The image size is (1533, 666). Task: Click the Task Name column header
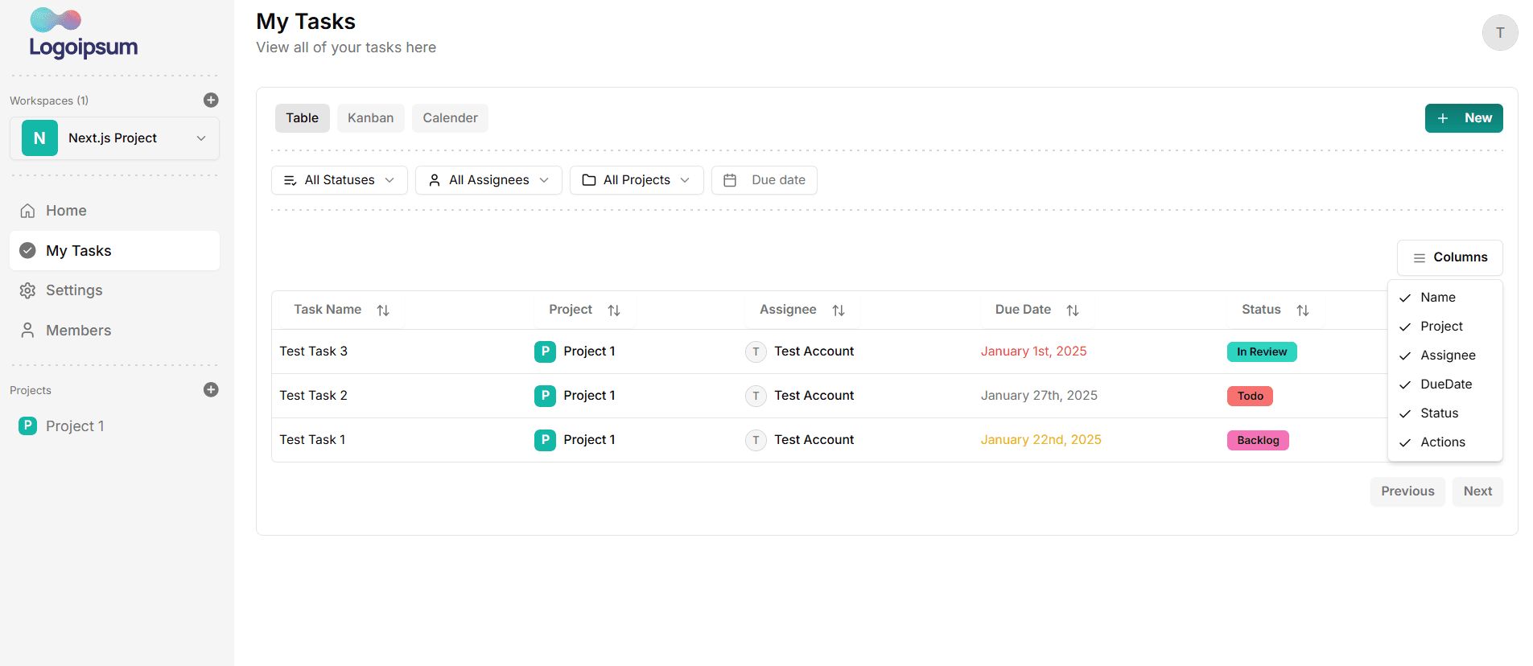click(x=341, y=310)
